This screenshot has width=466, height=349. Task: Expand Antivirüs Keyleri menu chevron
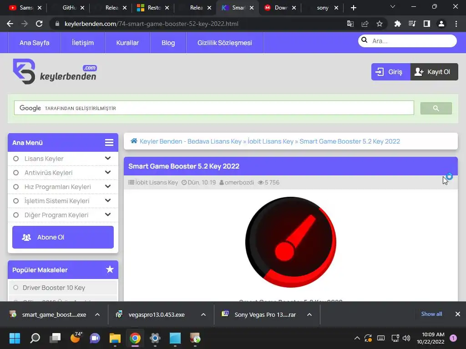click(x=108, y=172)
